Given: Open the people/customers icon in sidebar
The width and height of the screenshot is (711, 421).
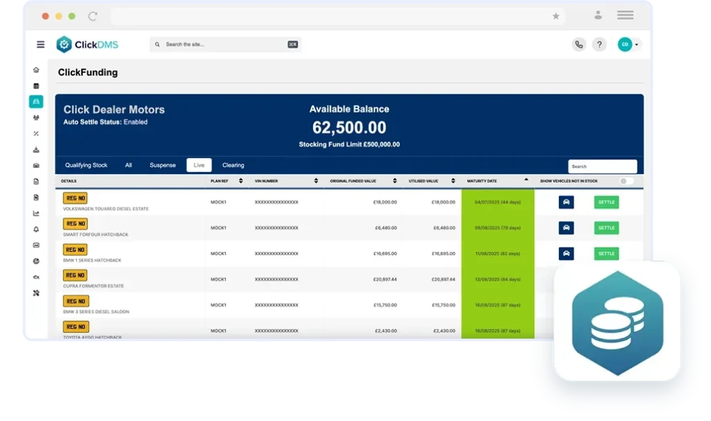Looking at the screenshot, I should pyautogui.click(x=36, y=117).
